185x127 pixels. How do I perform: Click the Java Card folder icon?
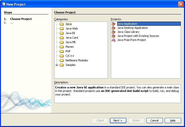[x=62, y=38]
